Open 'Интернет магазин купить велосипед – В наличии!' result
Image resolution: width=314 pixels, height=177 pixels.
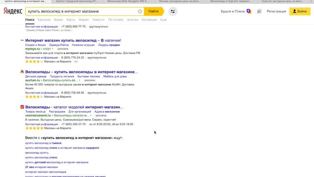click(x=73, y=40)
